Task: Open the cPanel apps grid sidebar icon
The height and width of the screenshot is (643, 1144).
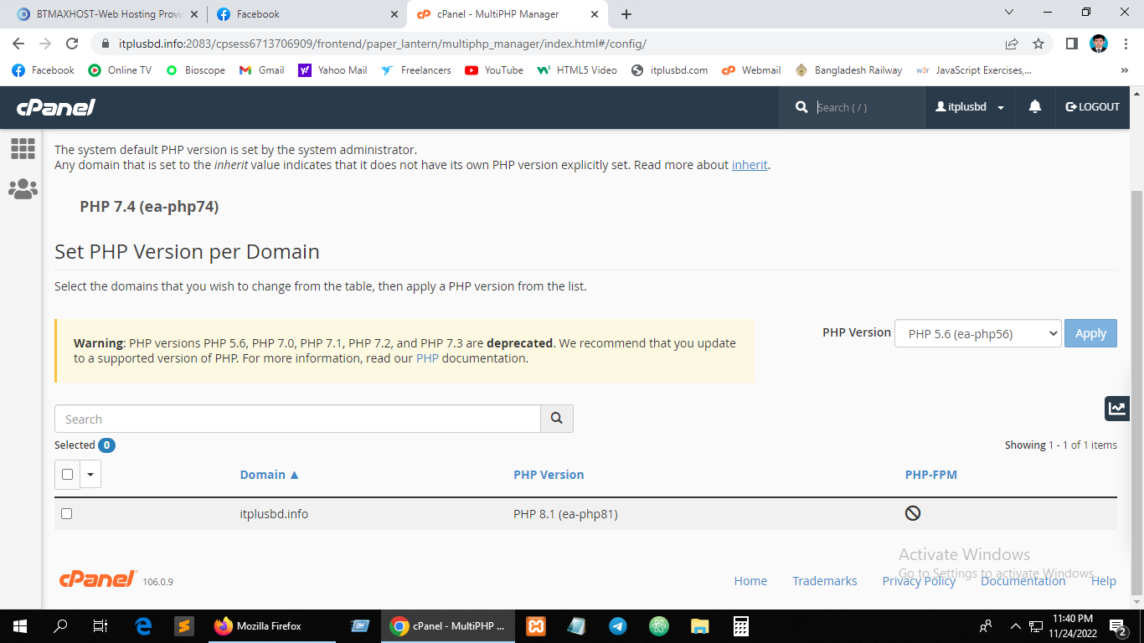Action: click(23, 149)
